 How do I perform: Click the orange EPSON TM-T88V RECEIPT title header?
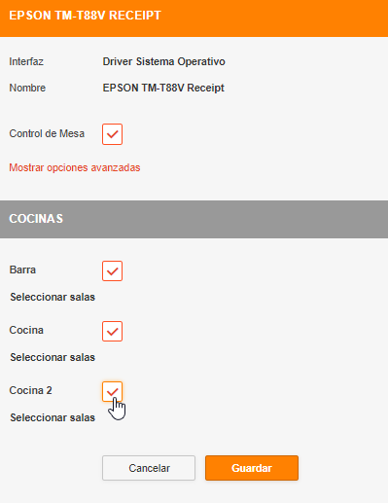(194, 18)
